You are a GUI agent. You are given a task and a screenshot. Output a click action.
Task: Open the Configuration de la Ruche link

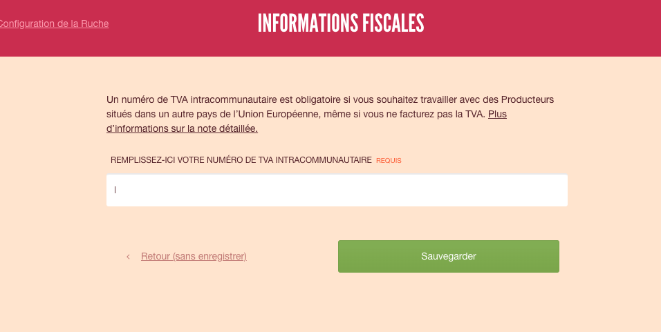click(x=54, y=23)
